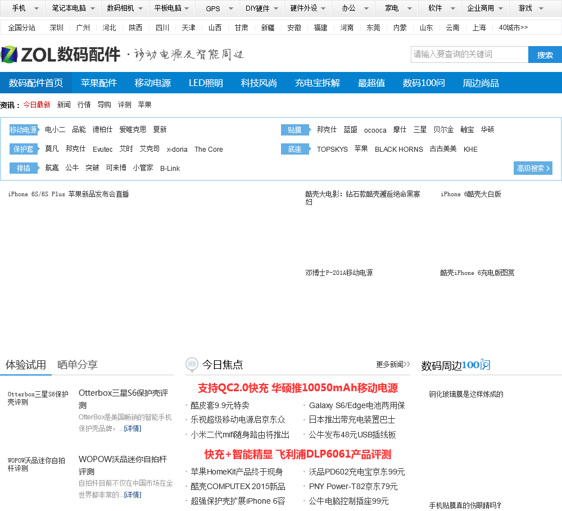Image resolution: width=562 pixels, height=511 pixels.
Task: Open 充电宝拆解 nav tab
Action: click(317, 83)
